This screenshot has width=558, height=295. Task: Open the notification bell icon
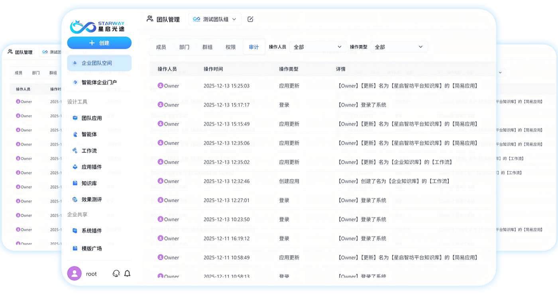coord(127,274)
